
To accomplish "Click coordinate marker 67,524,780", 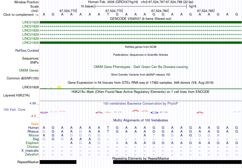I will point(159,11).
